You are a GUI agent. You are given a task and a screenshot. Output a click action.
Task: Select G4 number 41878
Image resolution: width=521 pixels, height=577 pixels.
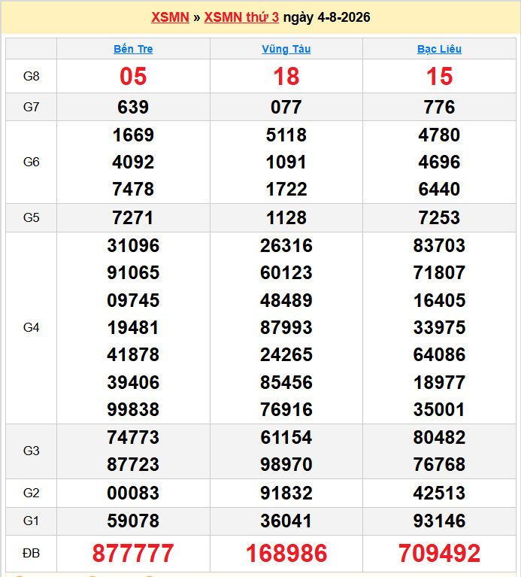(x=133, y=355)
